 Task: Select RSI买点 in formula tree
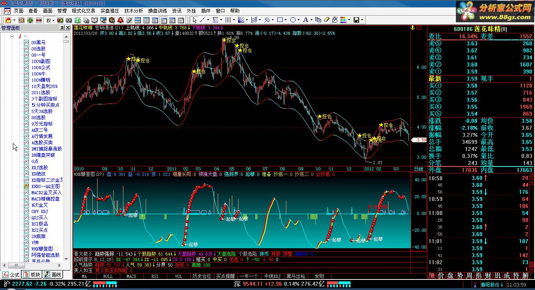(x=40, y=230)
